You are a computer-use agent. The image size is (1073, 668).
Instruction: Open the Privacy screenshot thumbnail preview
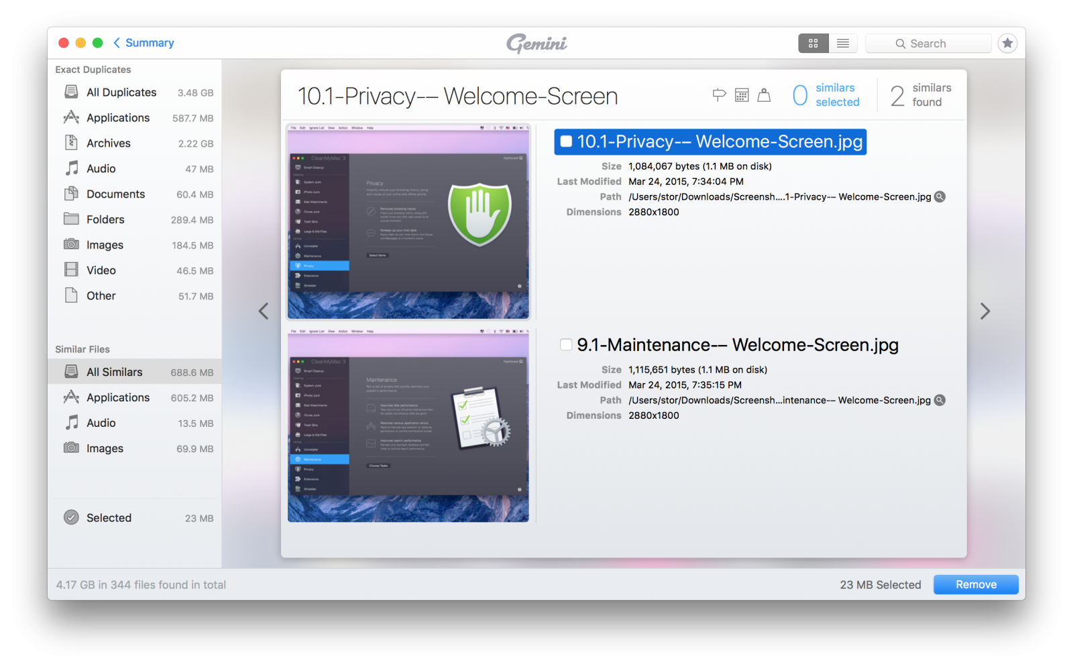point(408,222)
